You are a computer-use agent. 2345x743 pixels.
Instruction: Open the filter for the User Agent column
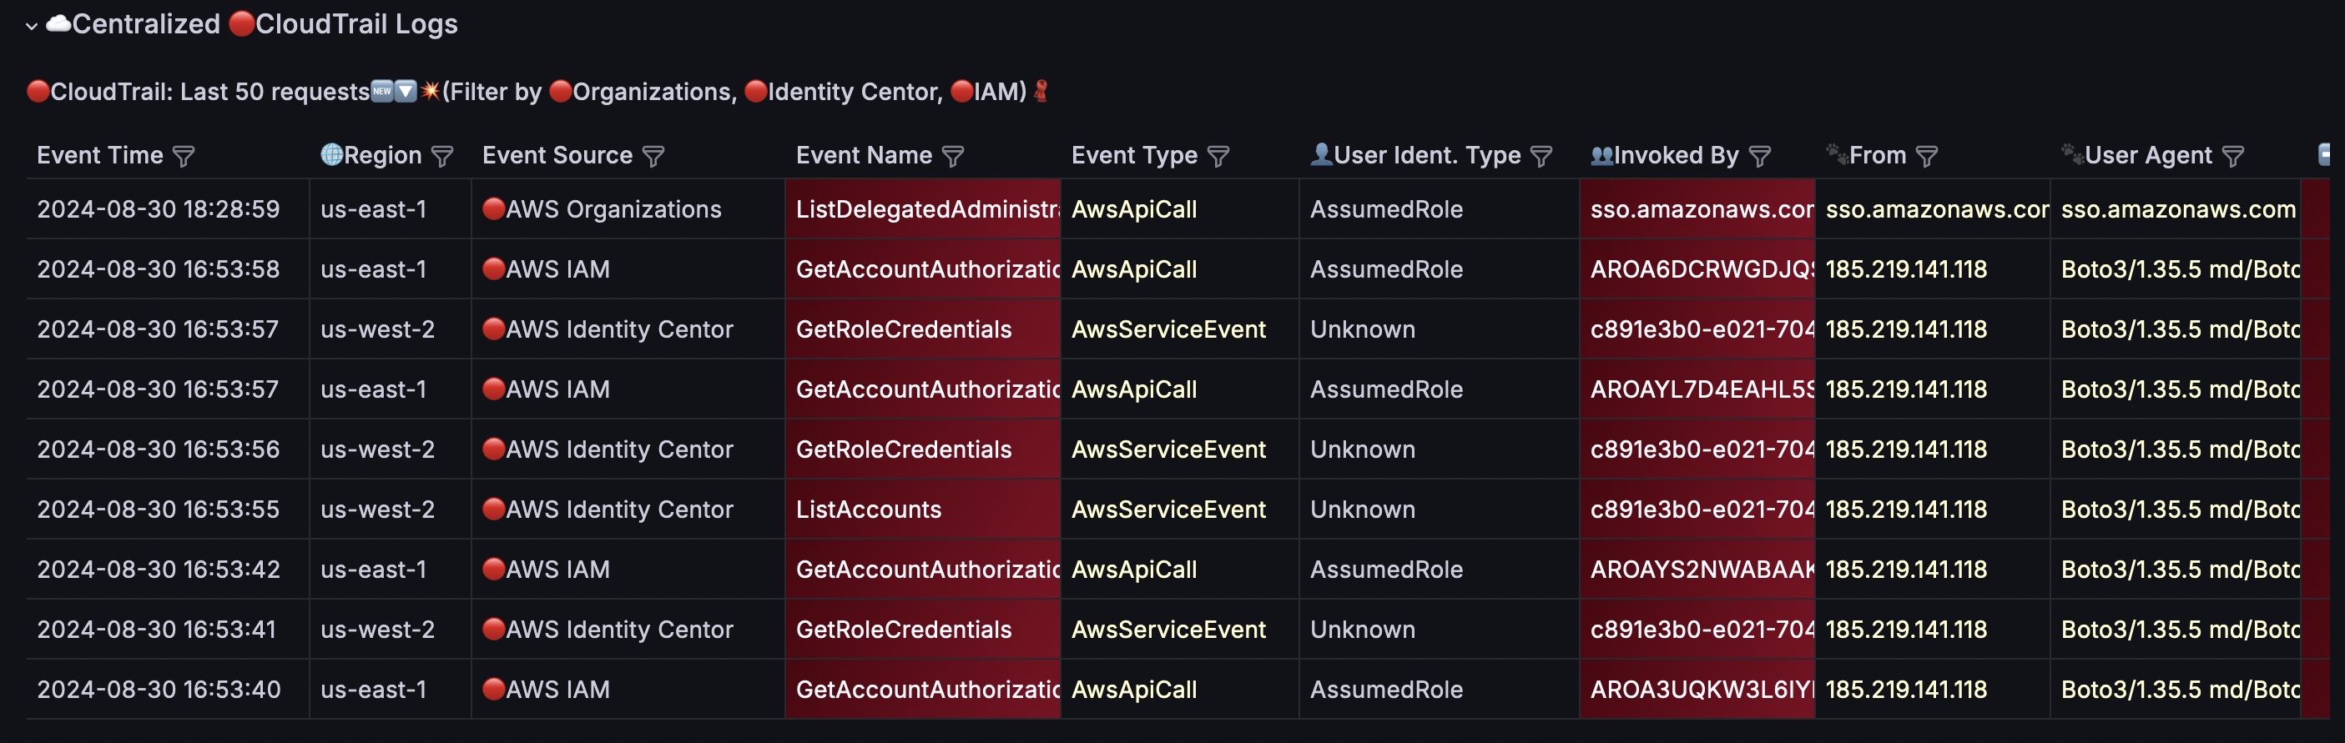click(x=2233, y=157)
